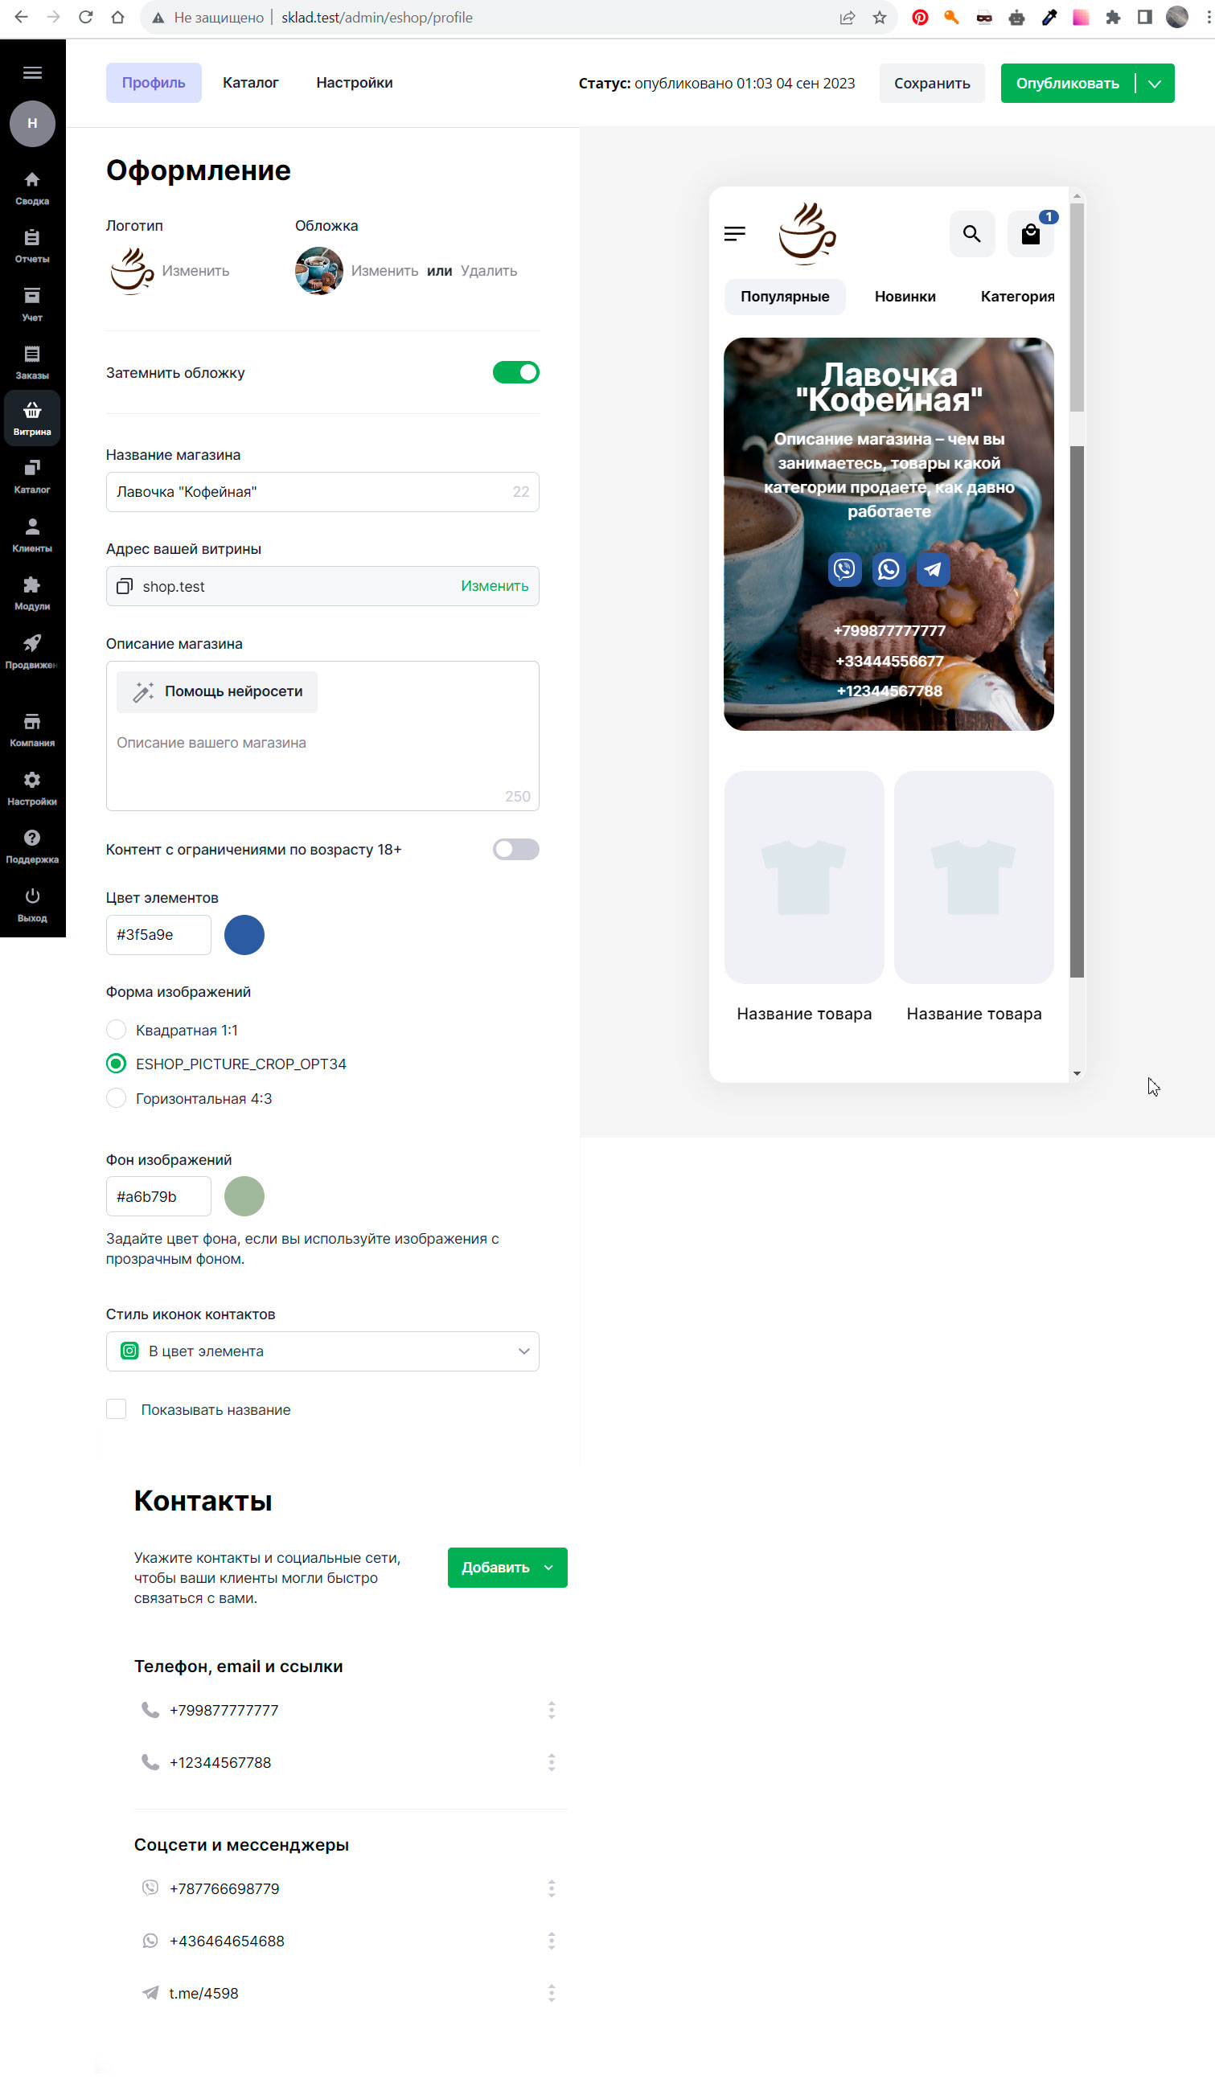
Task: Switch to the Каталог tab
Action: pyautogui.click(x=251, y=83)
